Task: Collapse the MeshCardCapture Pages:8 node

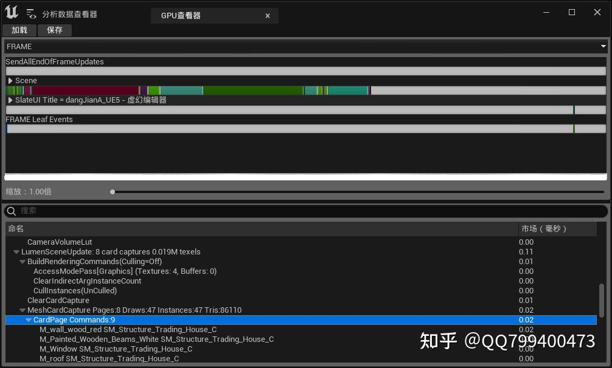Action: click(23, 310)
